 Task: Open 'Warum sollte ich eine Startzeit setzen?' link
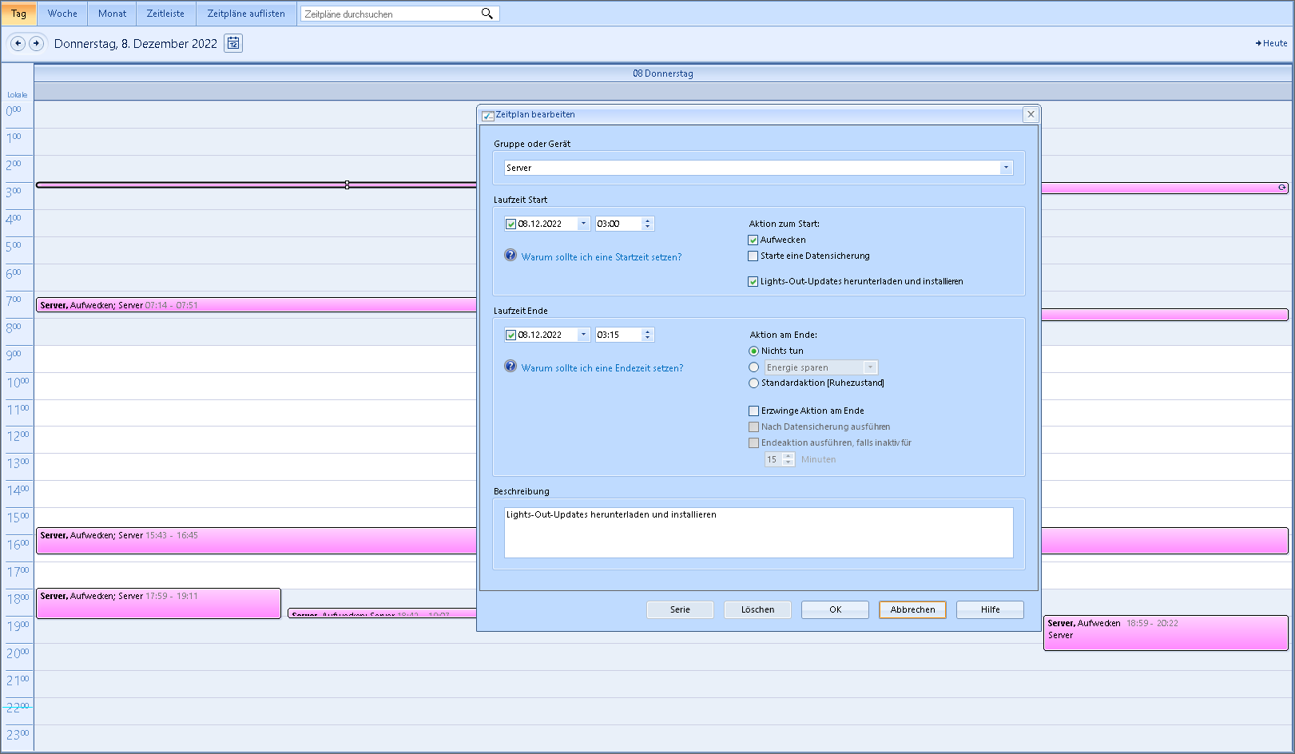coord(602,257)
